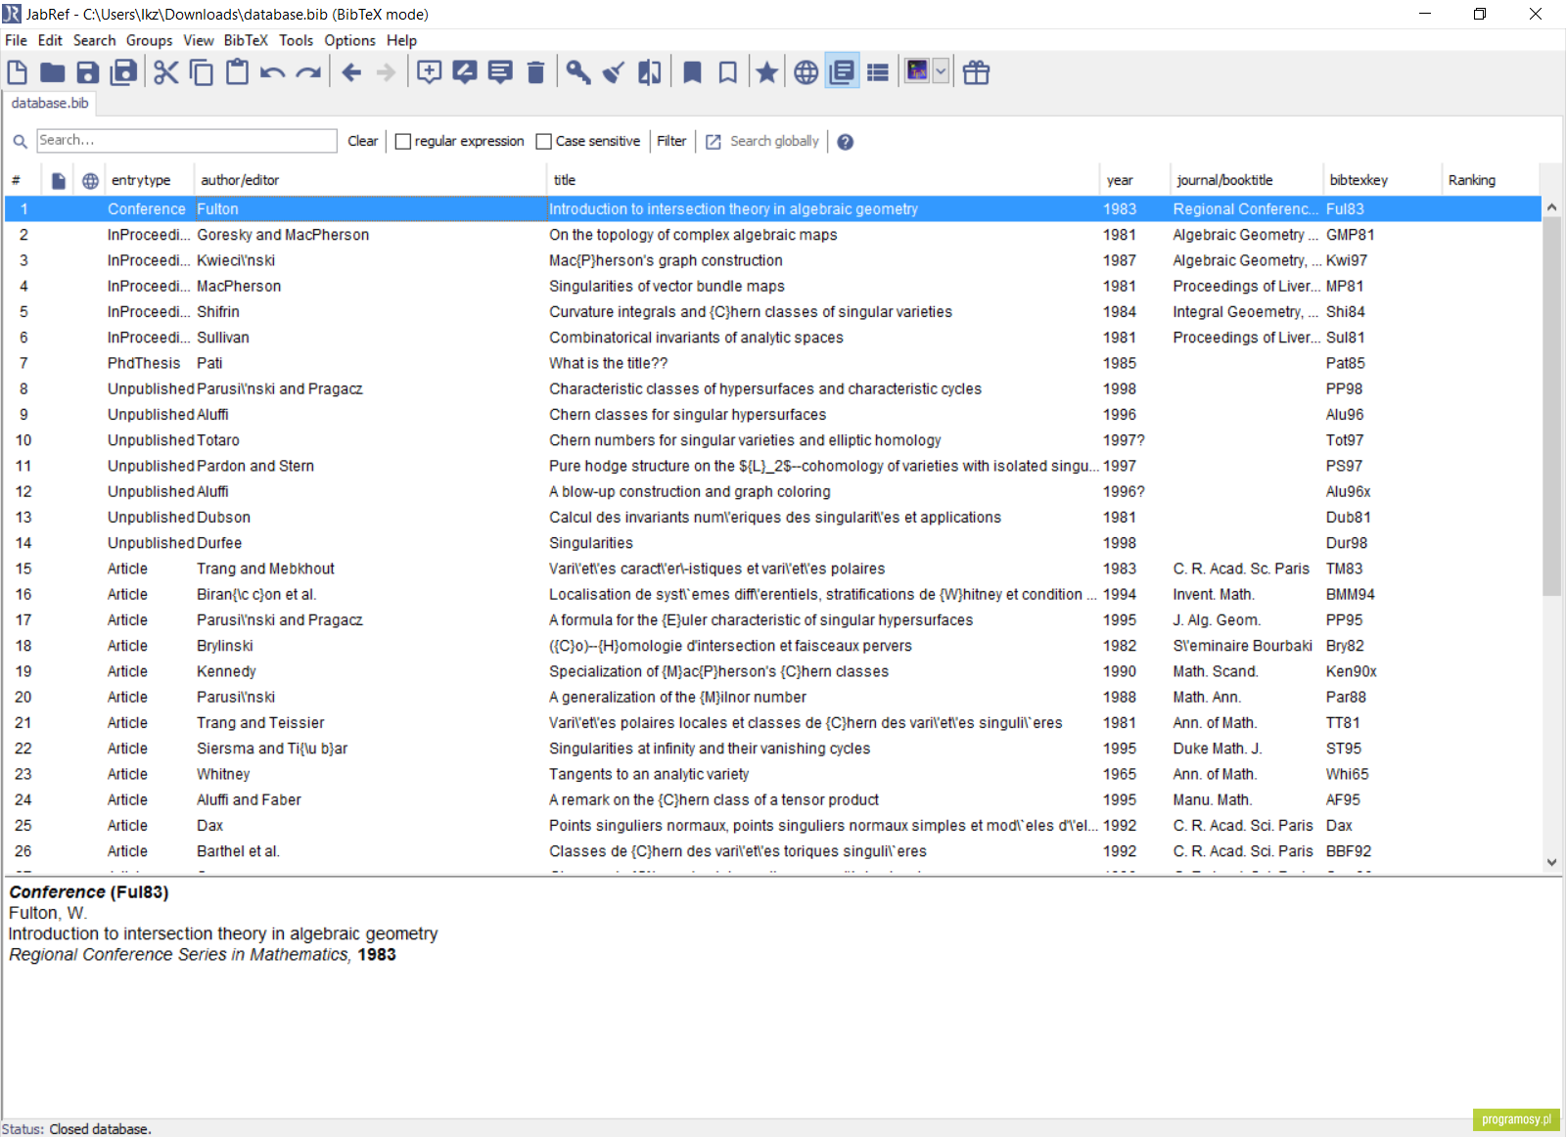The image size is (1566, 1137).
Task: Open the Options menu
Action: pyautogui.click(x=349, y=40)
